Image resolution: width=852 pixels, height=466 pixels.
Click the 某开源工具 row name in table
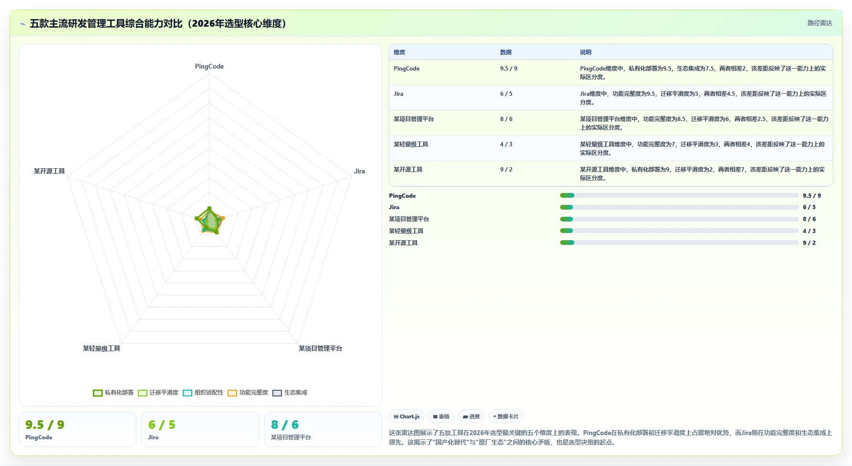click(408, 170)
